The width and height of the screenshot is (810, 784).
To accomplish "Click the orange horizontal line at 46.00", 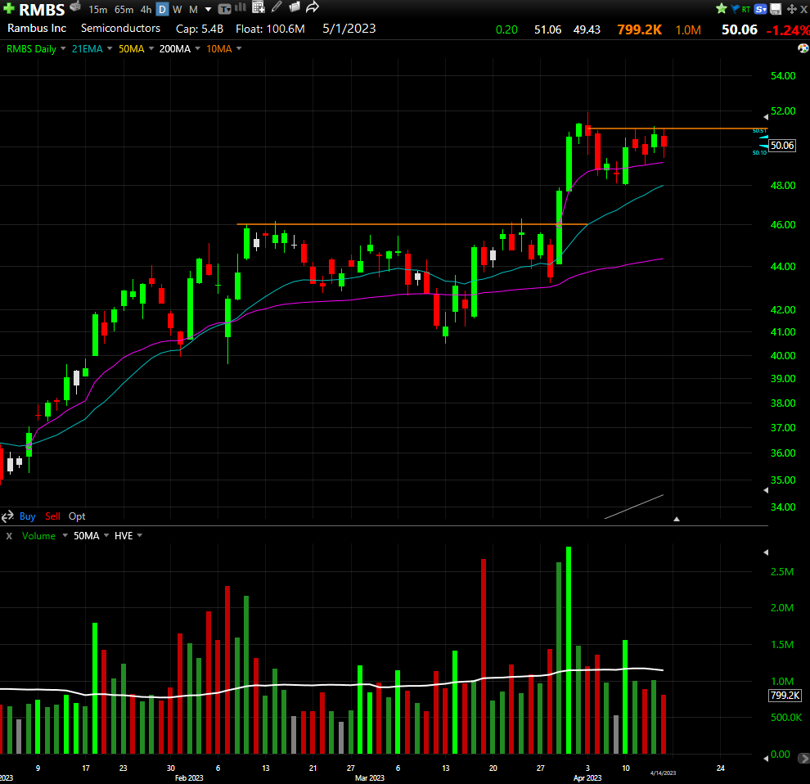I will [x=412, y=224].
